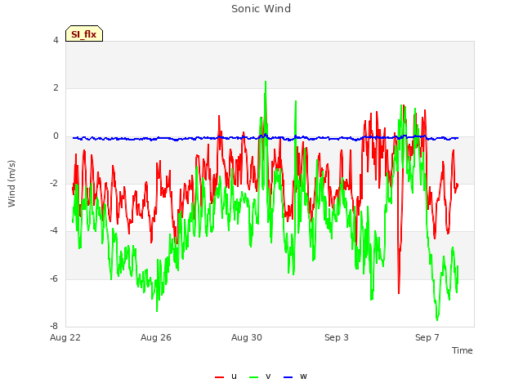This screenshot has height=392, width=523.
Task: Click the Time x-axis title
Action: coord(463,350)
